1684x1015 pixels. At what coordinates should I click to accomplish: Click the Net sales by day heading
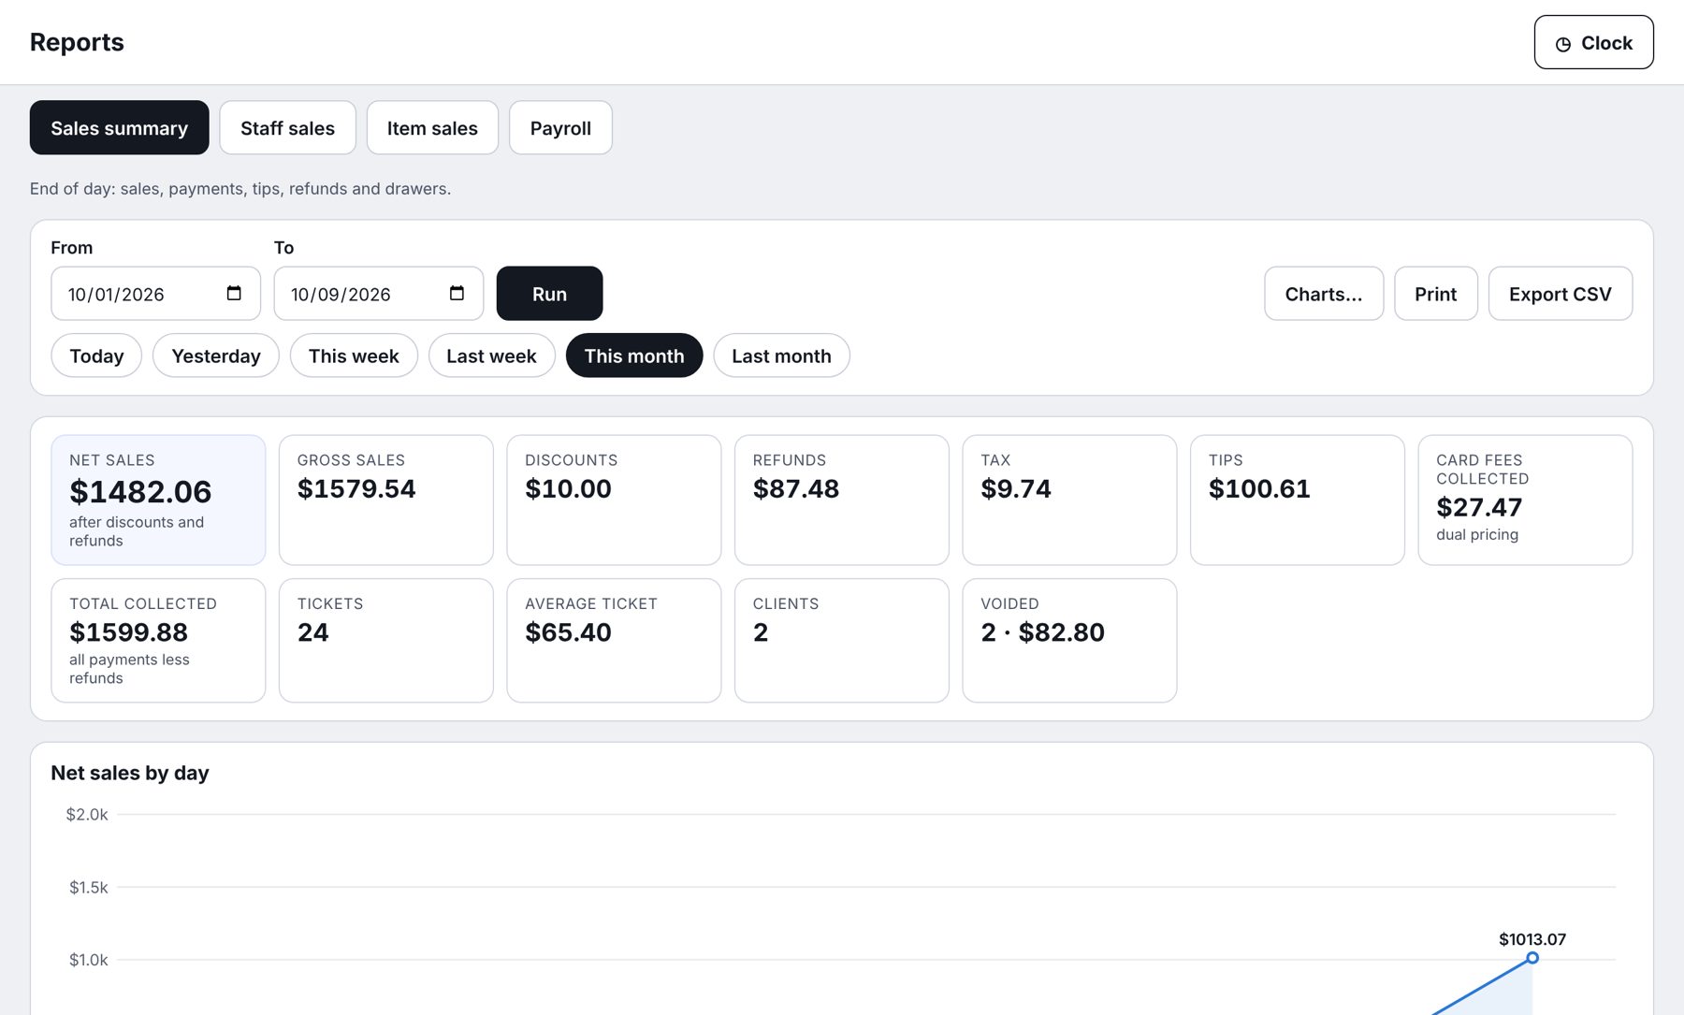tap(130, 773)
